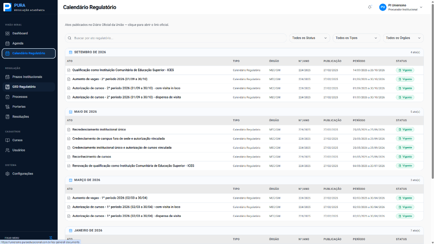Click the Dashboard grid icon in sidebar
Viewport: 434px width, 244px height.
(x=8, y=33)
